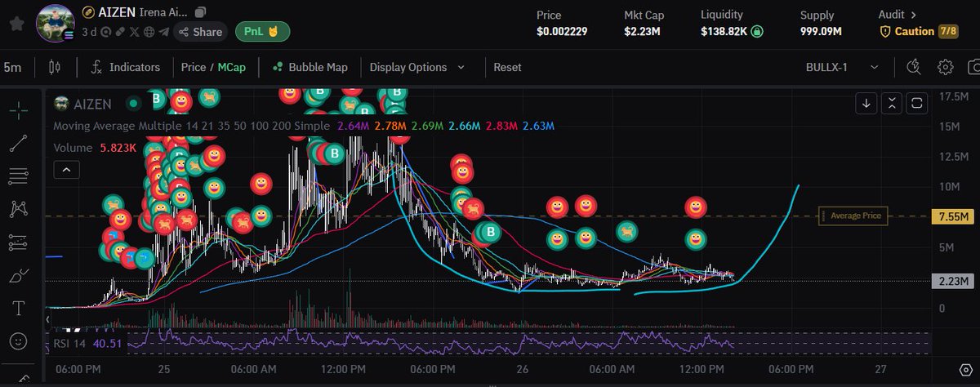The image size is (980, 387).
Task: Click the RSI 14 indicator legend
Action: coord(87,343)
